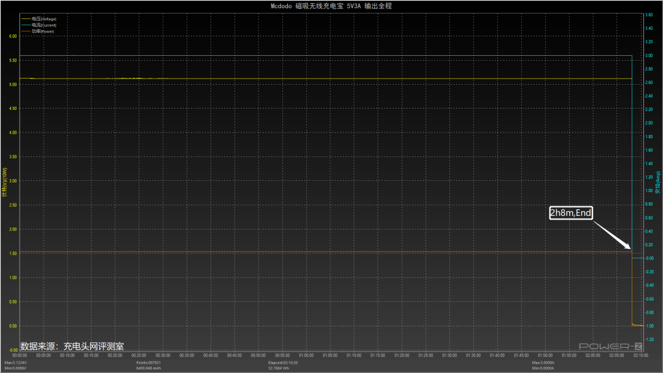Click the 01:00:00 time axis label
Image resolution: width=663 pixels, height=373 pixels.
click(306, 355)
